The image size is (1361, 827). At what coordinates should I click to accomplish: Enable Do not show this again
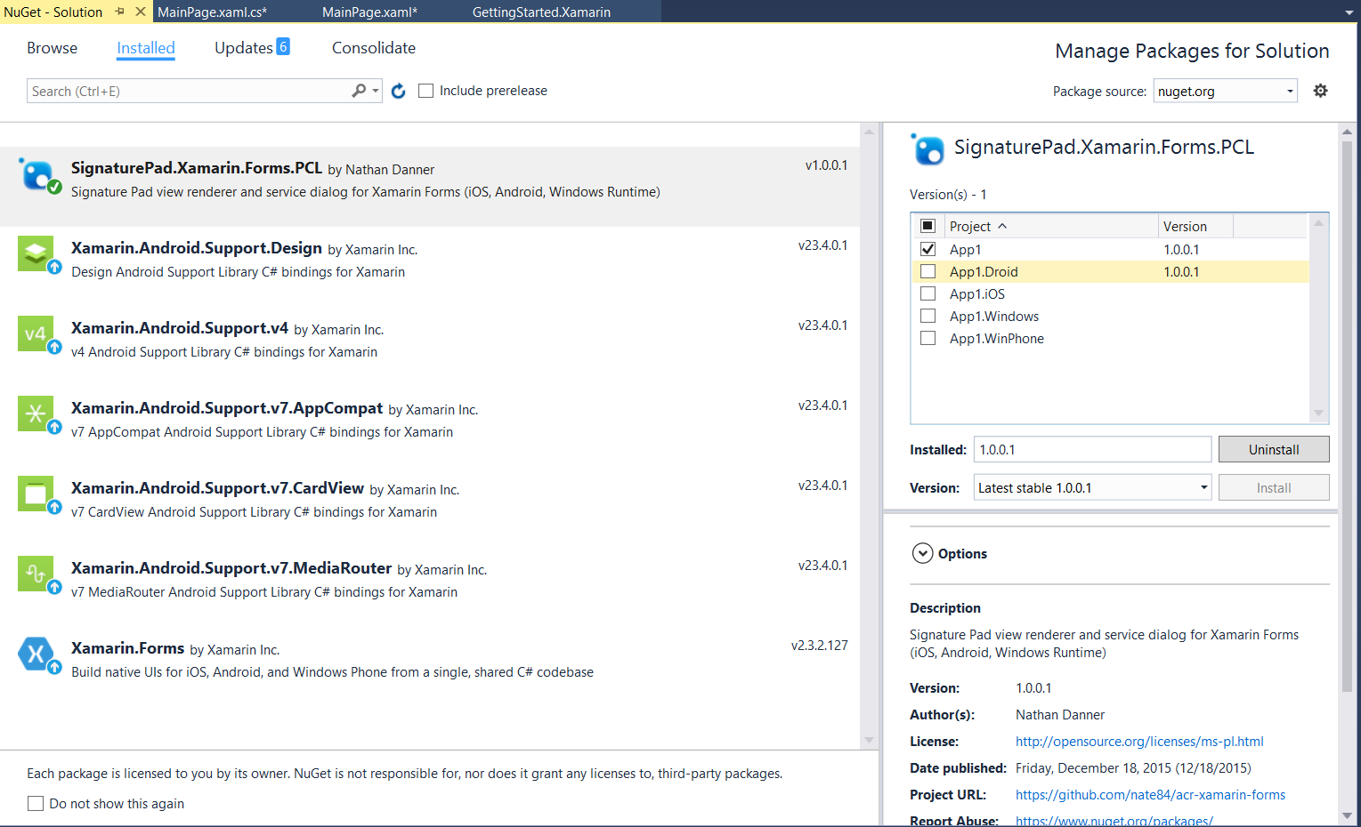(x=36, y=803)
